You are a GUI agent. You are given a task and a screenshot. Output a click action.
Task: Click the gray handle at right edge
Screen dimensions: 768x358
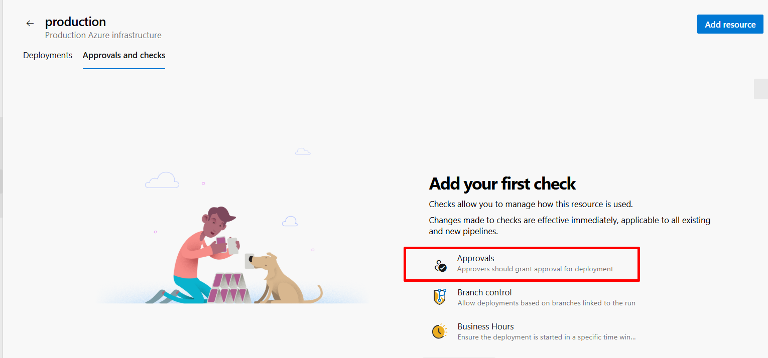[x=761, y=89]
